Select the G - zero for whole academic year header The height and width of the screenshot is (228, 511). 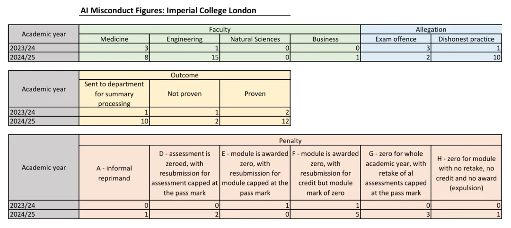tap(396, 173)
